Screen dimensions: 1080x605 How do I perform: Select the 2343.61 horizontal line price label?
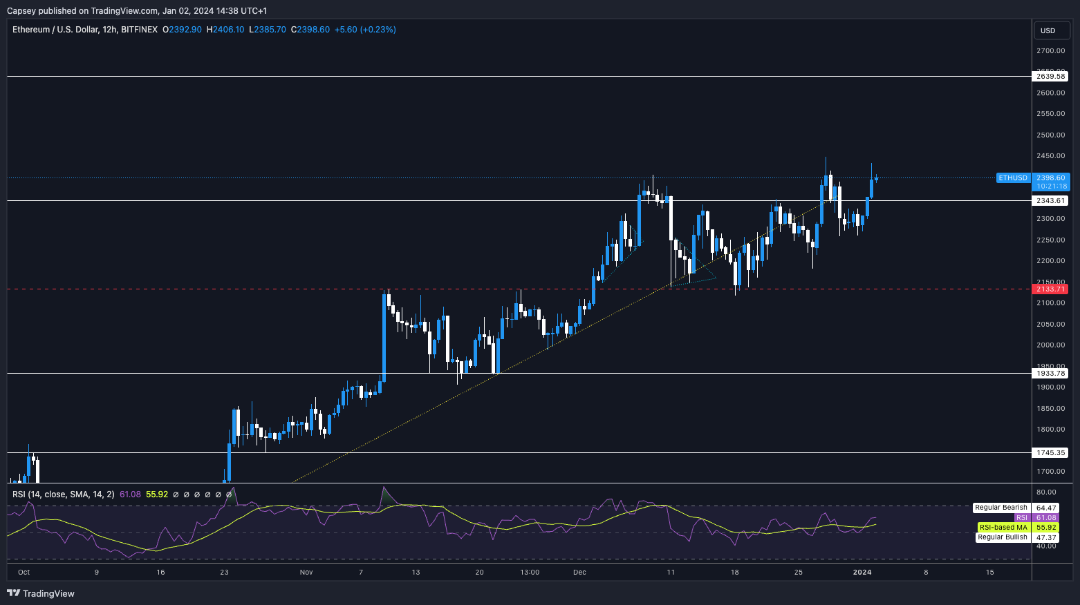coord(1050,201)
